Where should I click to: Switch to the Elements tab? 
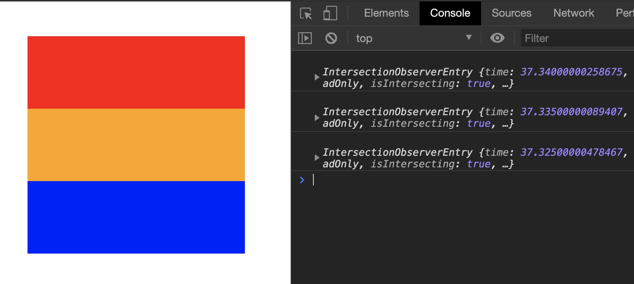pos(386,13)
